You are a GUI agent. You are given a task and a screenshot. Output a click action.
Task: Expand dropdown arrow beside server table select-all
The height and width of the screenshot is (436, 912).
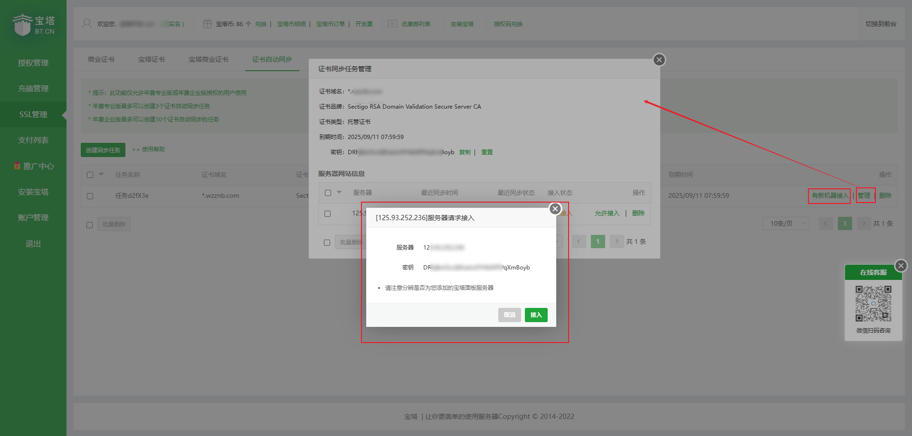[x=339, y=192]
